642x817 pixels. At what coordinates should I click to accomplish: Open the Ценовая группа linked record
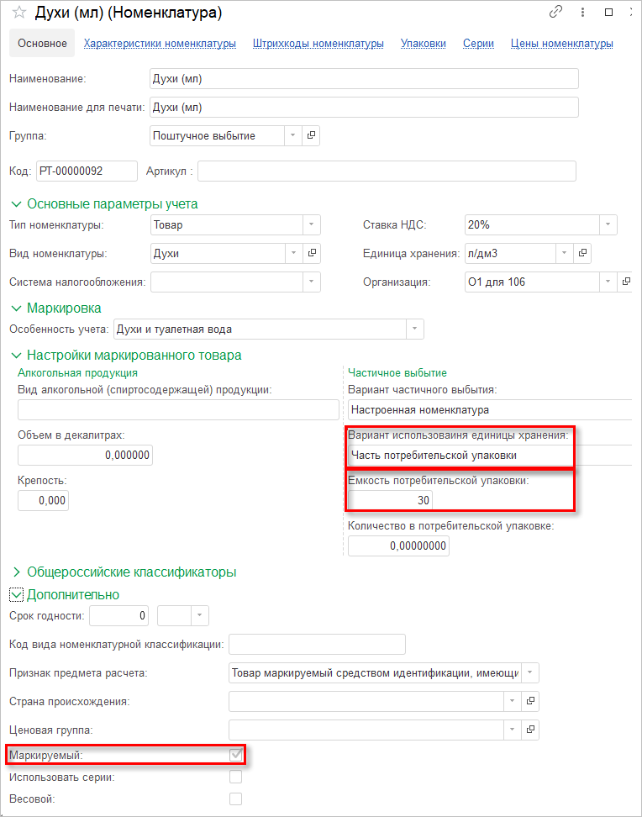530,730
